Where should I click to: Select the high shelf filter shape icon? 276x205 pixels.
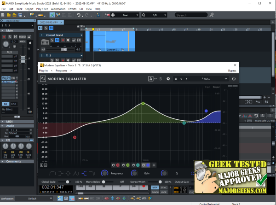click(x=84, y=174)
